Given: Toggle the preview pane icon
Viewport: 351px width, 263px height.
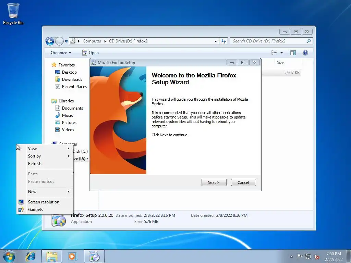Looking at the screenshot, I should point(293,53).
